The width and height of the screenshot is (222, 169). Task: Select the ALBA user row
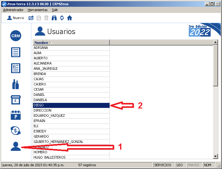point(71,53)
